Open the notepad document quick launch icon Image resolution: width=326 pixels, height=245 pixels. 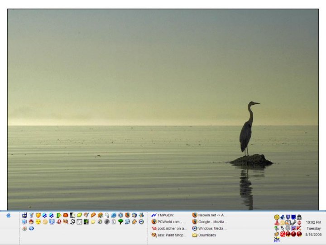[114, 222]
